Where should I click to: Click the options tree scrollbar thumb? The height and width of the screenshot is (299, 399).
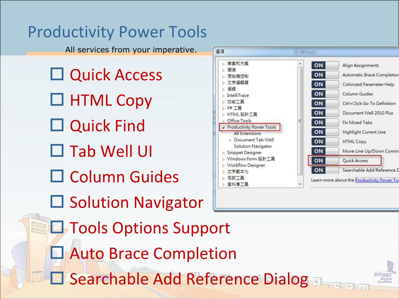click(300, 121)
